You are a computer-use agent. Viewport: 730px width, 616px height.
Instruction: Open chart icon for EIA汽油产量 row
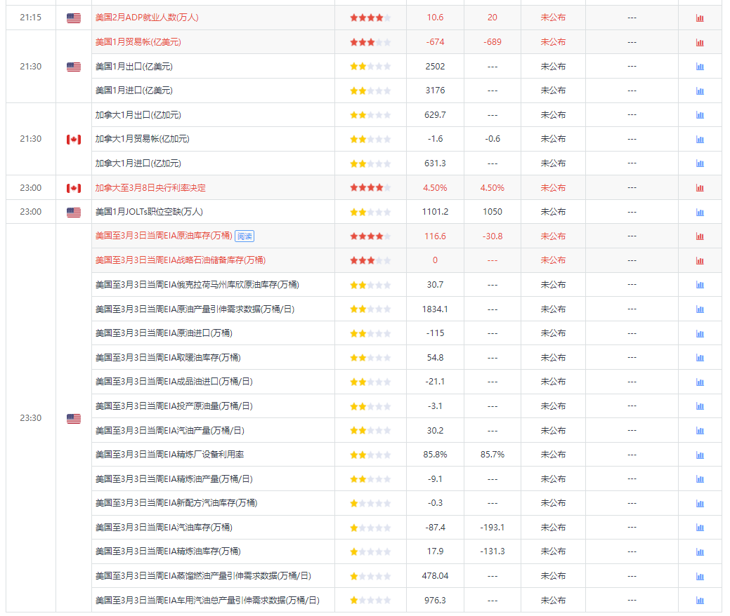(x=700, y=431)
